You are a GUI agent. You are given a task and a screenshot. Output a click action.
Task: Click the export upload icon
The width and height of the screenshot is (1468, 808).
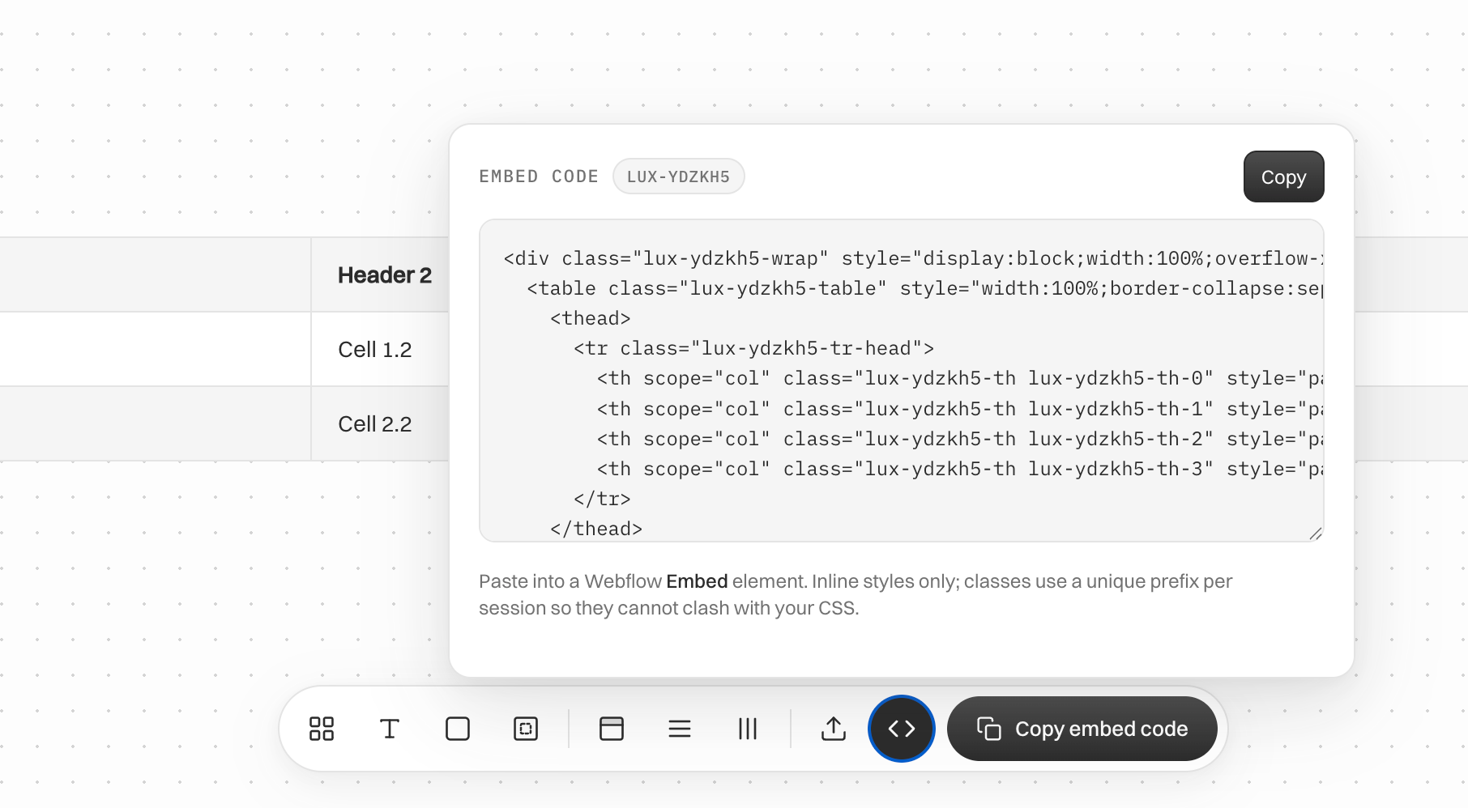point(834,729)
